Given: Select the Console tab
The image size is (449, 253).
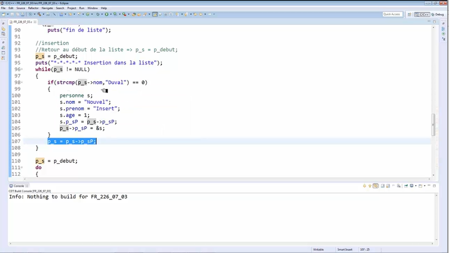Looking at the screenshot, I should 19,186.
